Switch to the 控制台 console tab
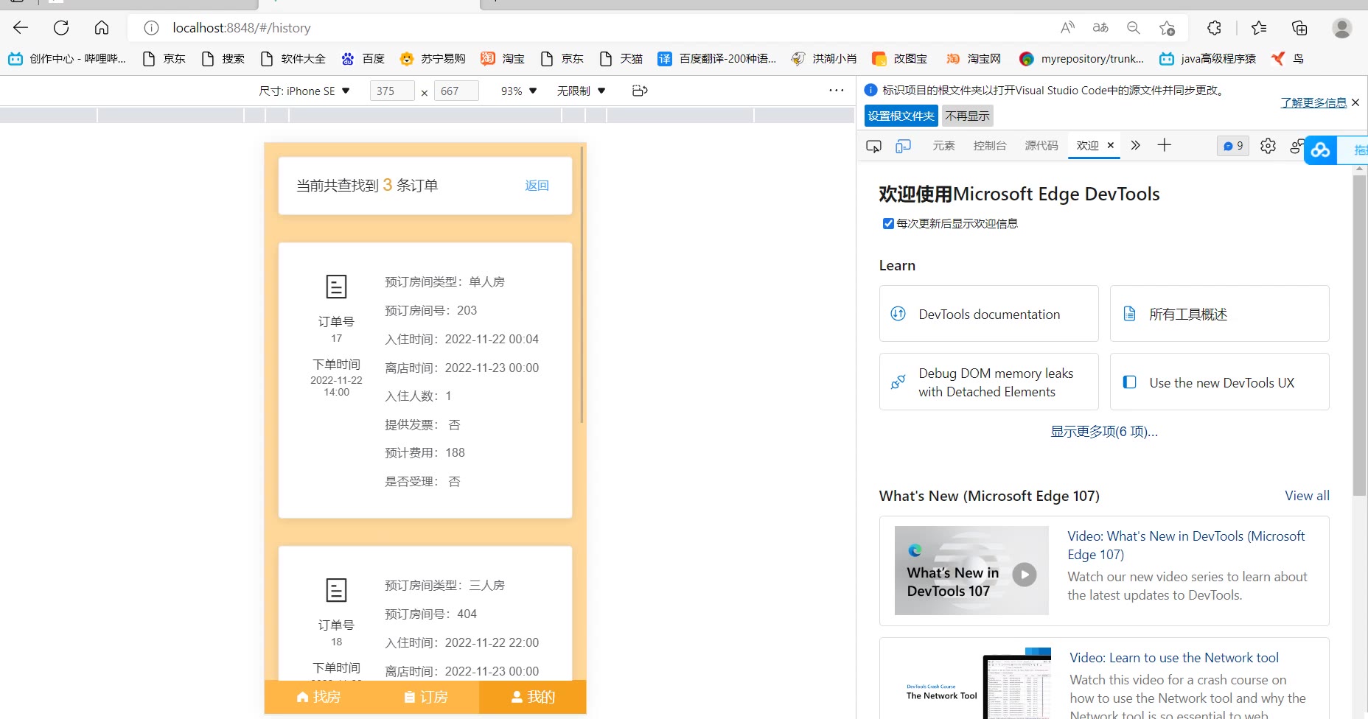Screen dimensions: 1368x719 tap(989, 146)
